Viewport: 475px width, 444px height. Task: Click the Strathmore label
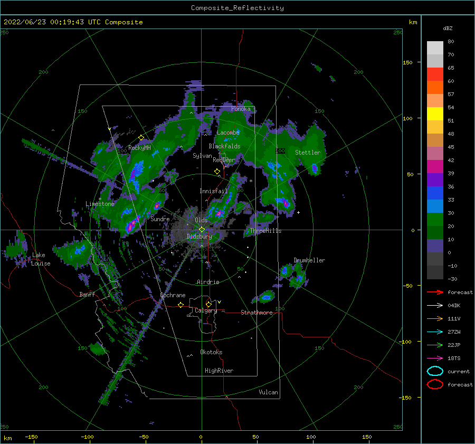(256, 313)
